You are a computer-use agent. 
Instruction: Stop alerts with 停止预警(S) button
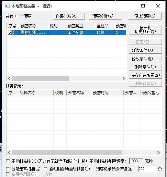(145, 16)
